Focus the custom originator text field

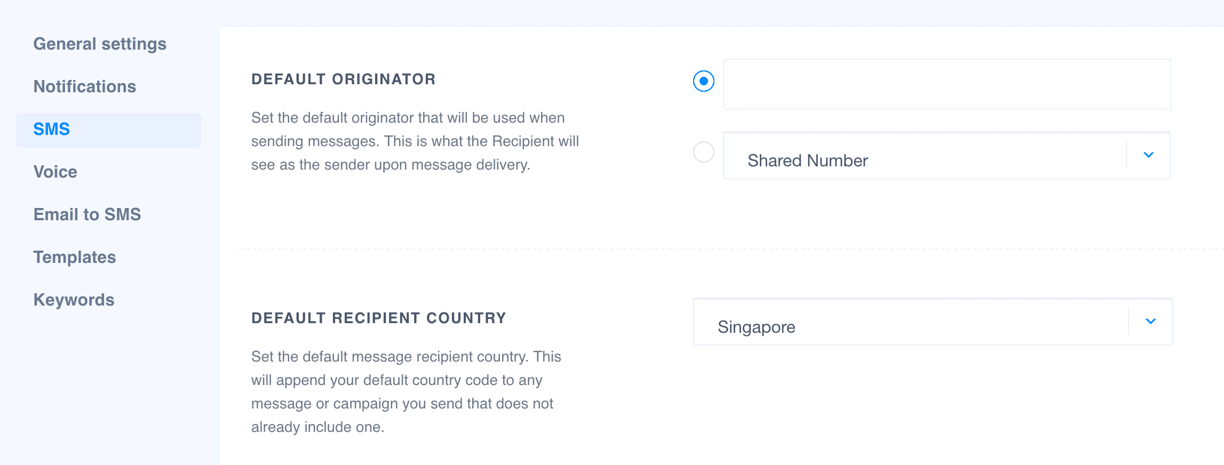(x=947, y=84)
